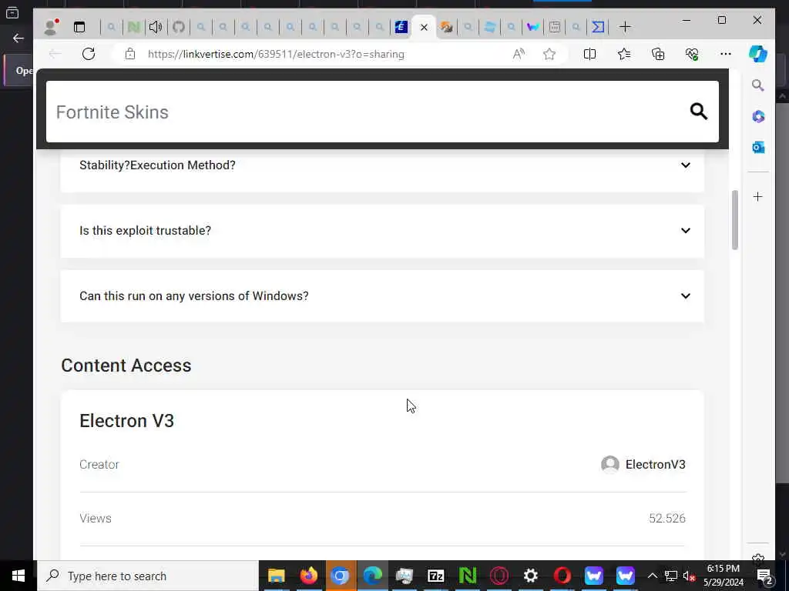The image size is (789, 591).
Task: Click the address bar URL
Action: (x=276, y=54)
